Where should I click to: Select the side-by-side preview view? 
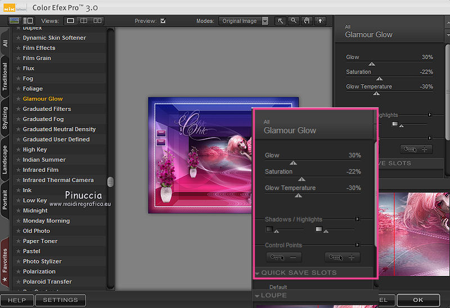pos(97,21)
